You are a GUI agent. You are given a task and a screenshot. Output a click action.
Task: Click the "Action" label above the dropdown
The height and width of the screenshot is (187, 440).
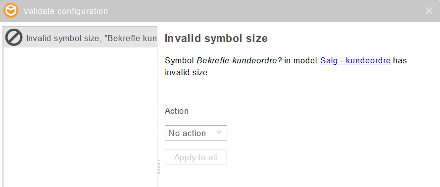tap(177, 111)
